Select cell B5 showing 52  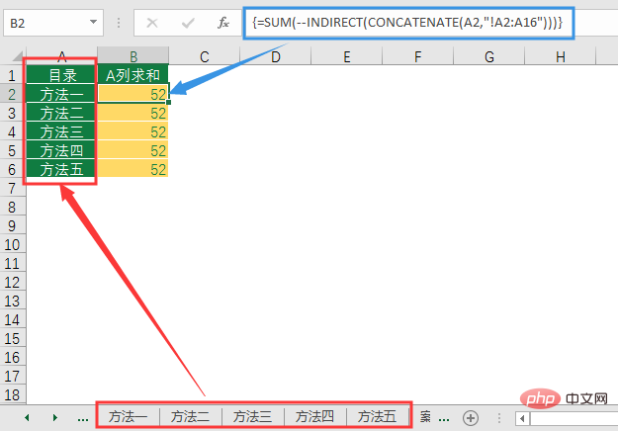click(x=132, y=150)
